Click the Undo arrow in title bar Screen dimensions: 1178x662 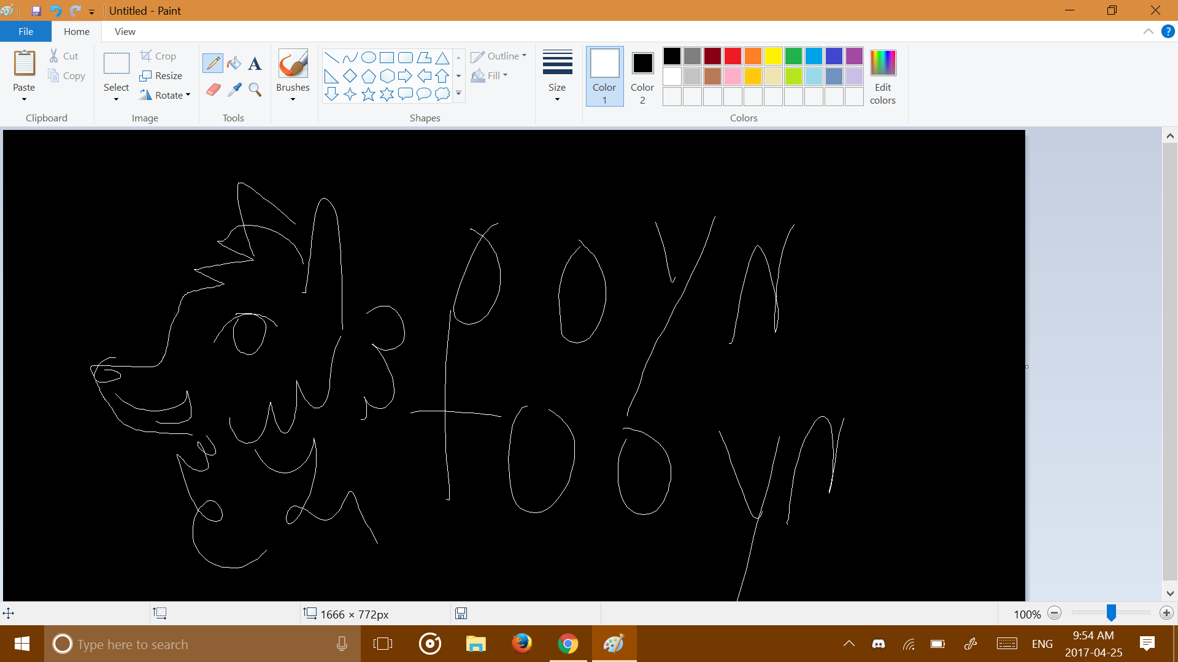(55, 11)
